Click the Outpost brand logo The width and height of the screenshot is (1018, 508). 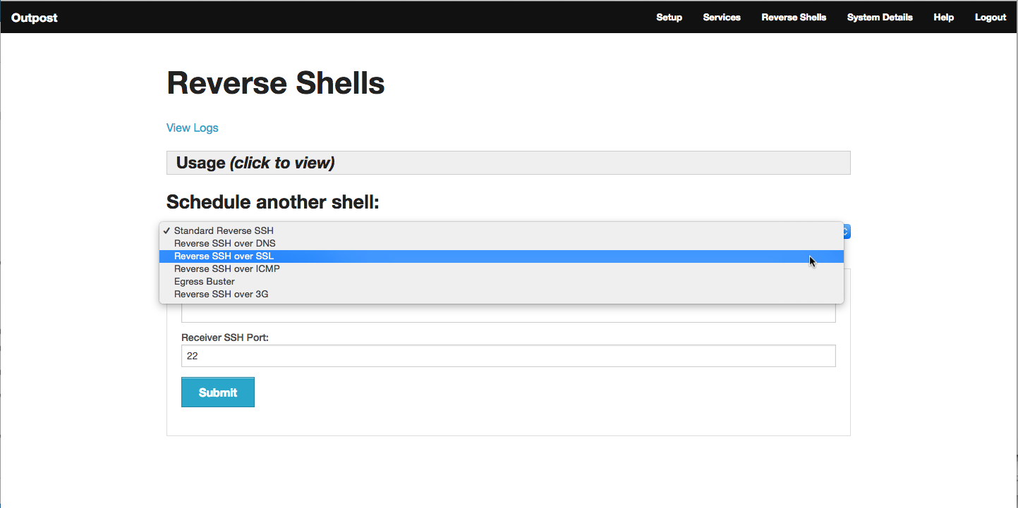tap(35, 18)
